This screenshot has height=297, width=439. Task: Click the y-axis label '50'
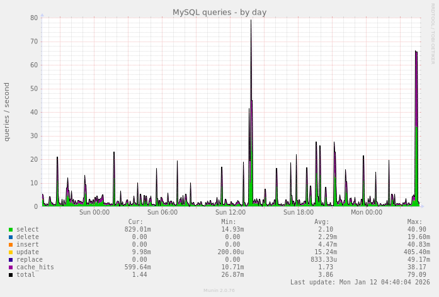coord(34,89)
